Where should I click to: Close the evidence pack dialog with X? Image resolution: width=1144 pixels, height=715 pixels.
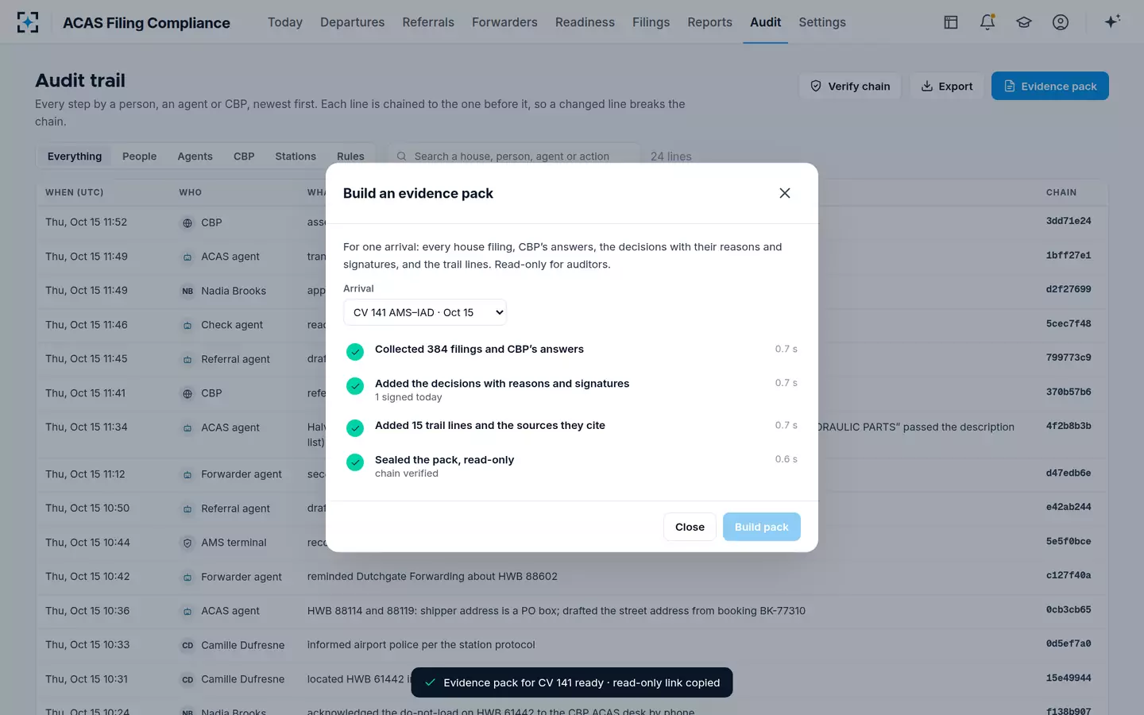click(785, 193)
